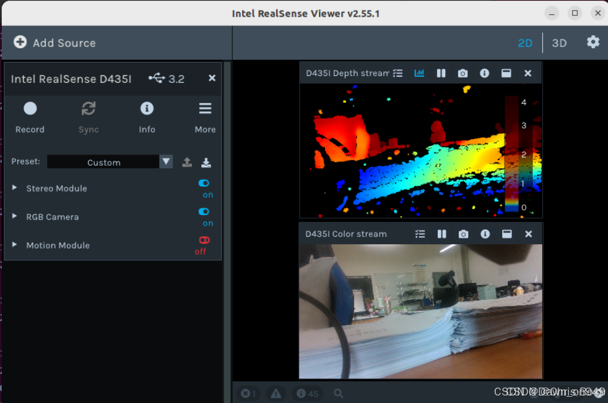Click the D435I Depth stream title

(347, 73)
